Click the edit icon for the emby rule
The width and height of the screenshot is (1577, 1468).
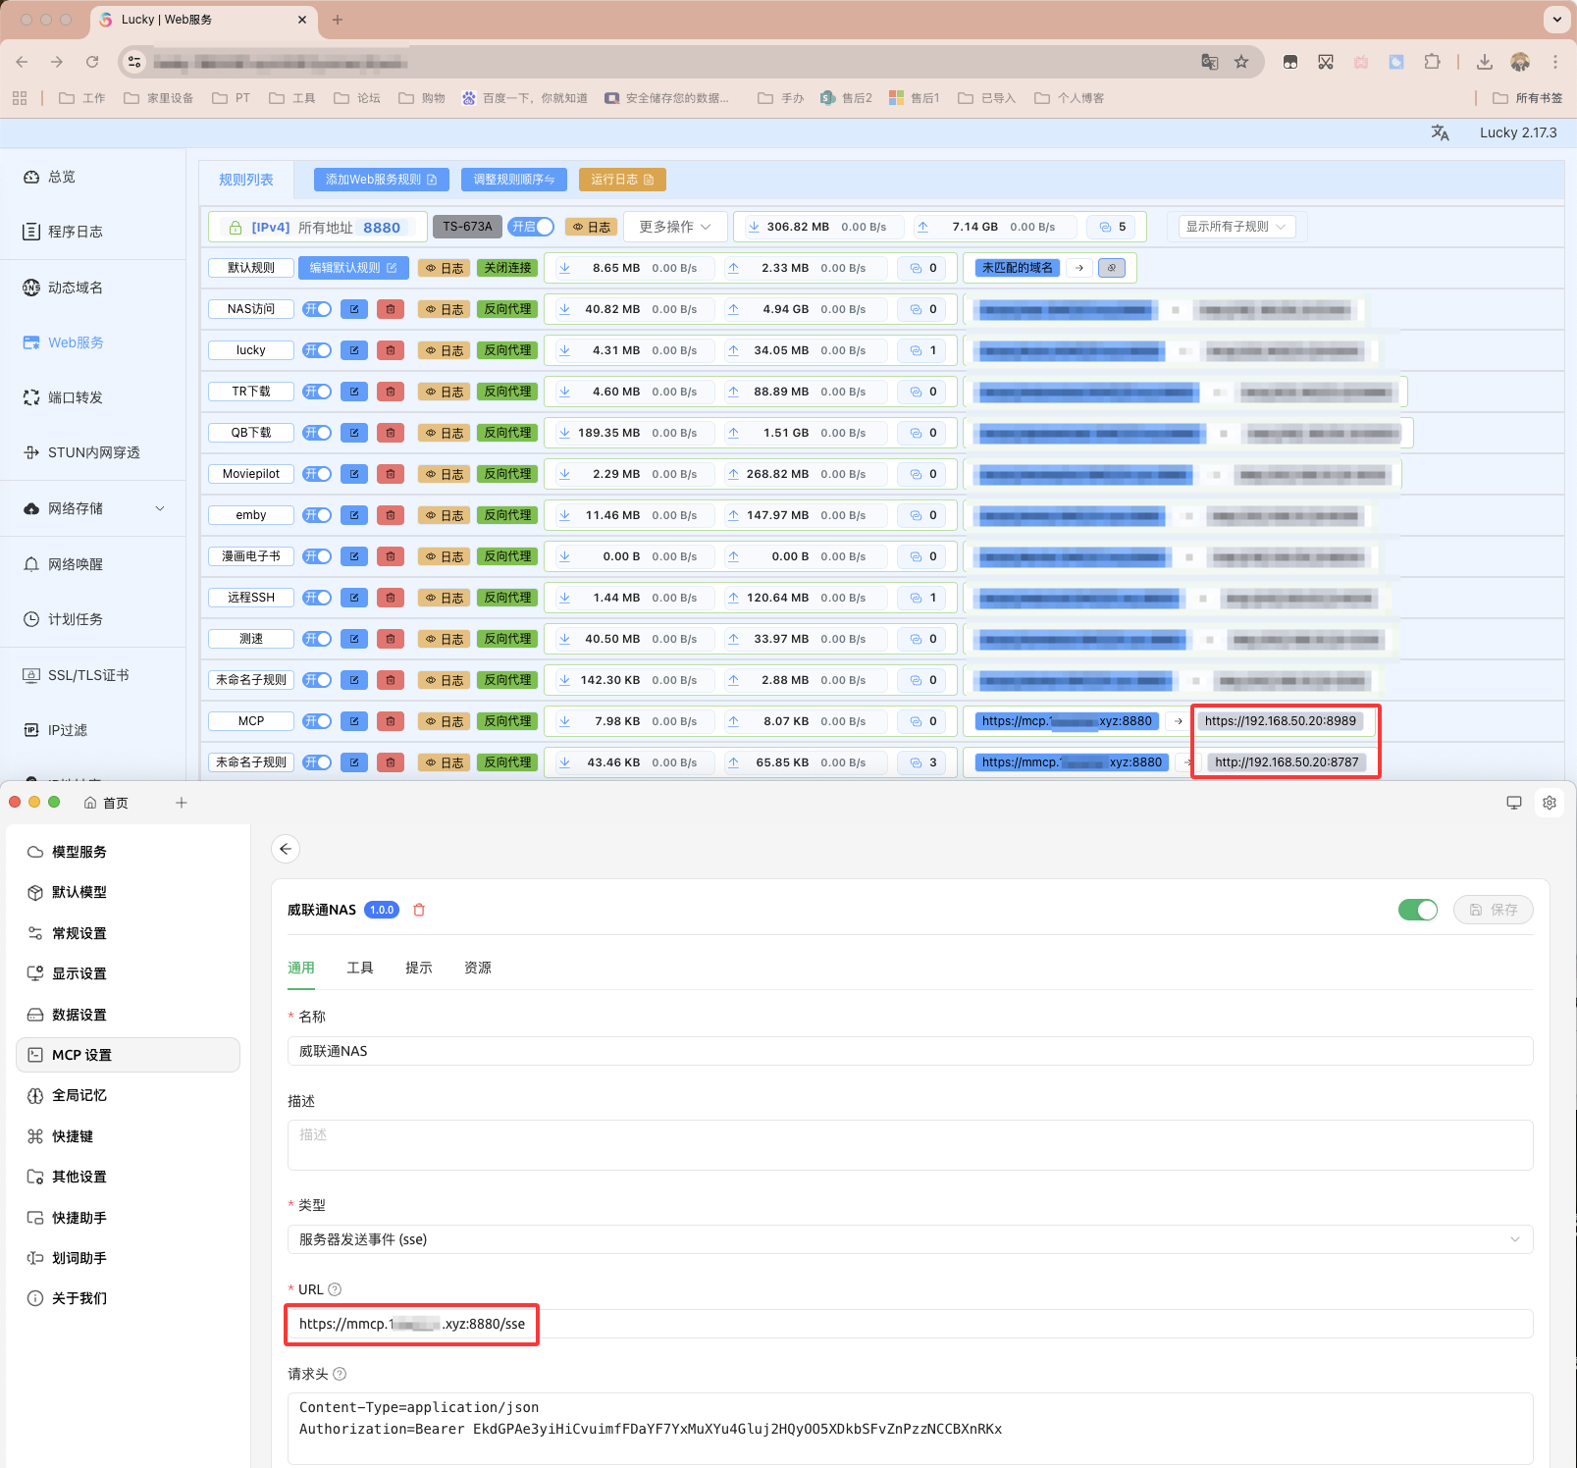(354, 515)
